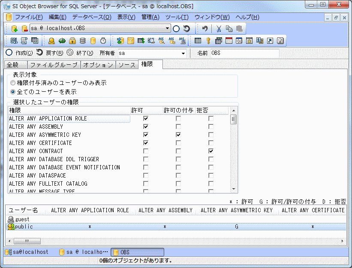Viewport: 352px width, 268px height.
Task: Click the padlock icon in toolbar
Action: [72, 41]
